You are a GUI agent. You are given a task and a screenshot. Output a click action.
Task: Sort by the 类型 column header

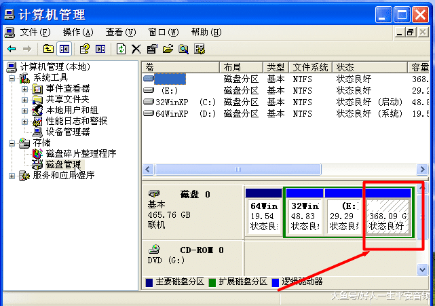(276, 67)
